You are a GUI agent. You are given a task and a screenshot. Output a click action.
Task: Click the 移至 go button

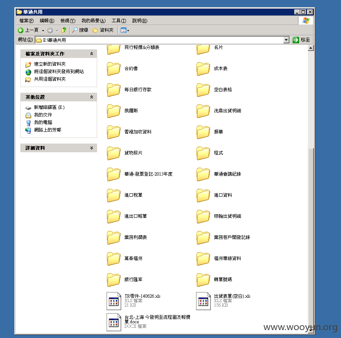(301, 40)
